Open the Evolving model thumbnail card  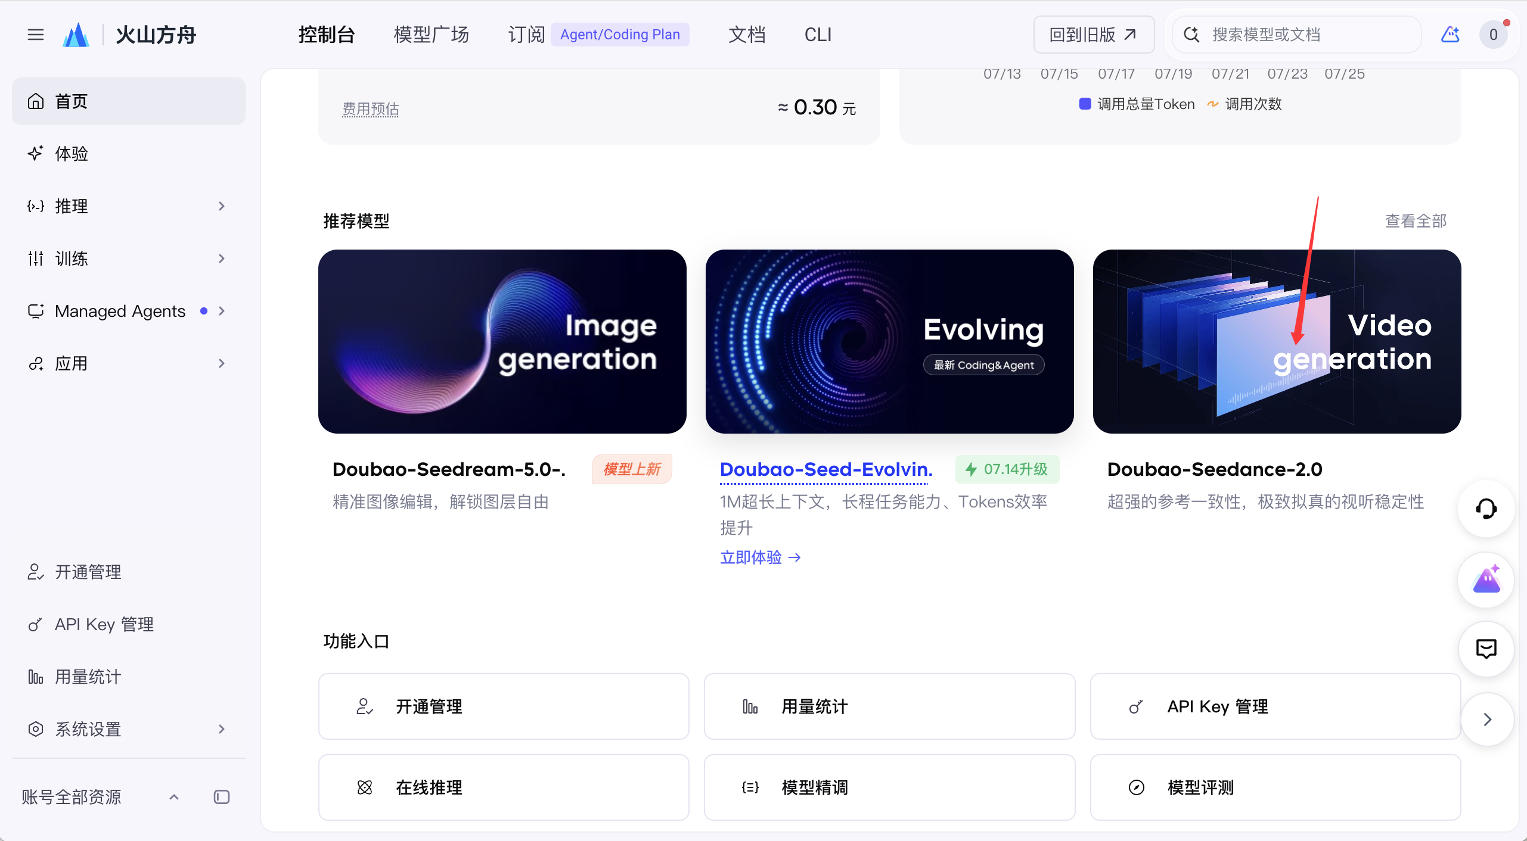coord(889,341)
